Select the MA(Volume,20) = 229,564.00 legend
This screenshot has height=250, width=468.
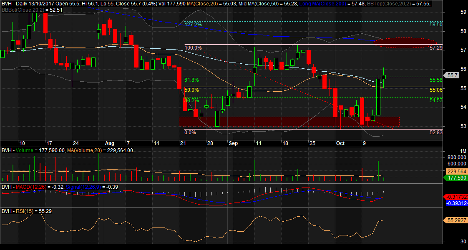(99, 150)
